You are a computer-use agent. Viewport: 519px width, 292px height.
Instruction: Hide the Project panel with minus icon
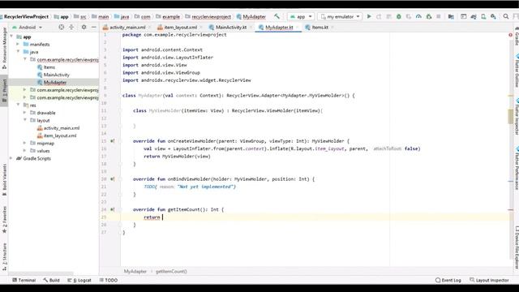coord(94,27)
